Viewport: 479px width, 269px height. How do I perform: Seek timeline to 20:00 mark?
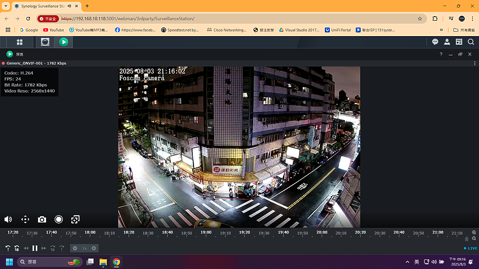click(322, 232)
